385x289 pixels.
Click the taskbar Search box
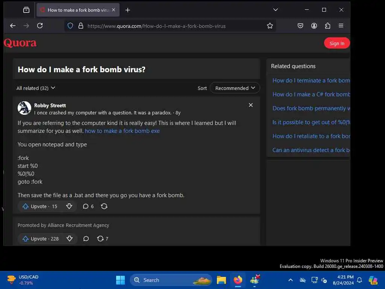coord(171,280)
